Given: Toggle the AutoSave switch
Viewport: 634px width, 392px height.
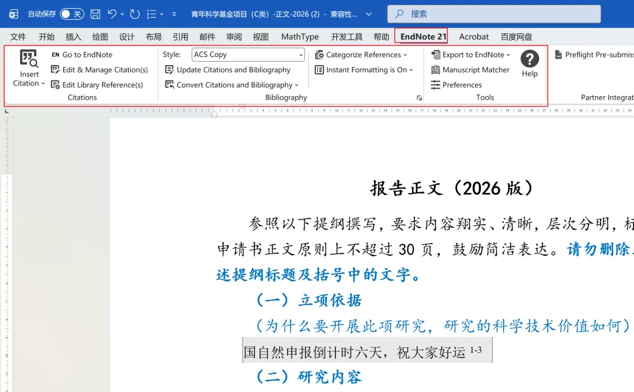Looking at the screenshot, I should tap(72, 14).
